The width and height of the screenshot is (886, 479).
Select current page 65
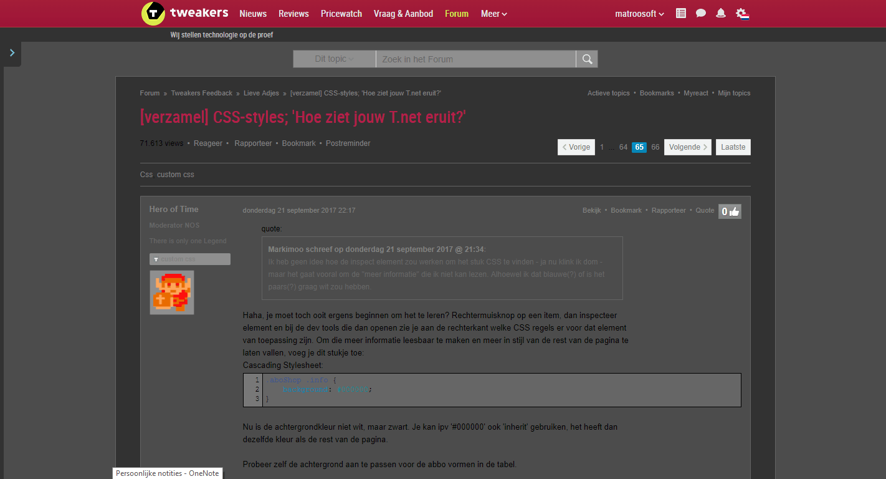click(x=639, y=147)
